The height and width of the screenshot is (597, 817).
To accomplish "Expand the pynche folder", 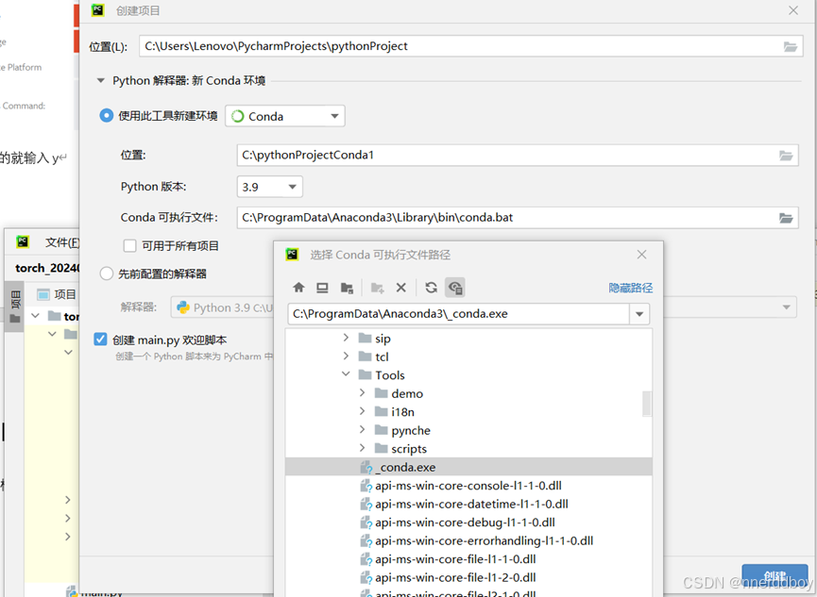I will tap(362, 429).
